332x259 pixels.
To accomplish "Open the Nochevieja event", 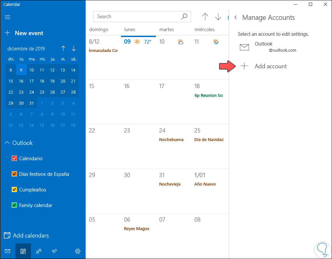I will click(170, 184).
